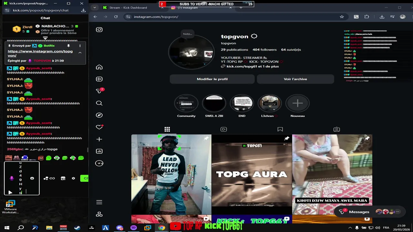Open the SWEL A ZBI highlight
Screen dimensions: 413x232
point(214,103)
